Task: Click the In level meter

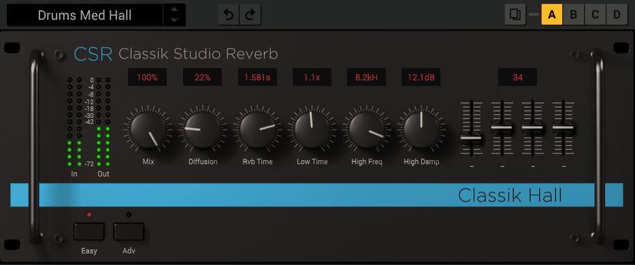Action: [x=74, y=122]
